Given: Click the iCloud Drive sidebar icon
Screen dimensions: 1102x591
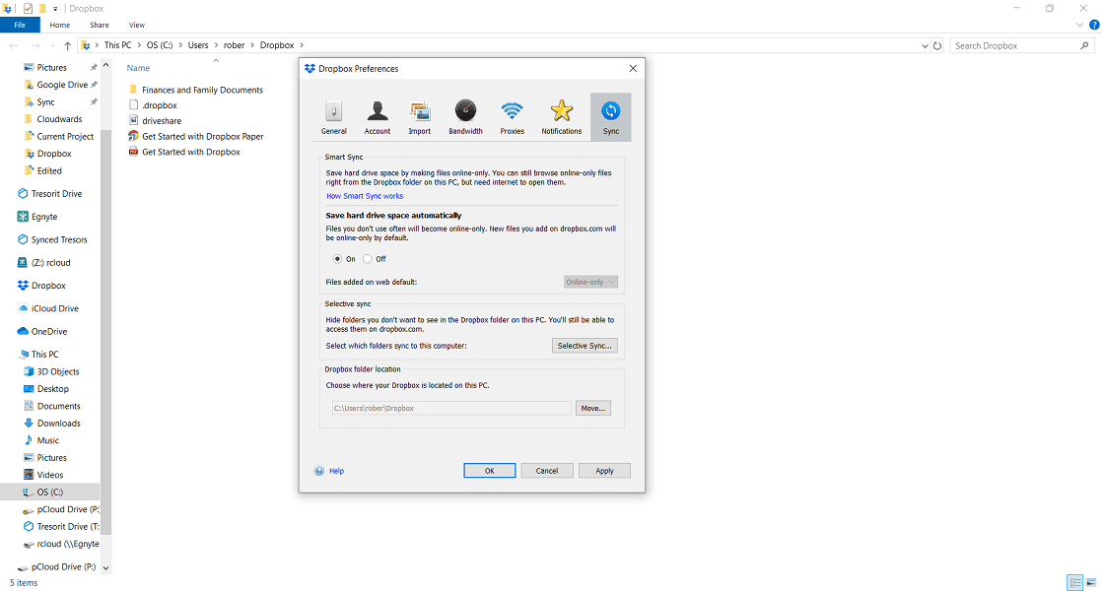Looking at the screenshot, I should (x=23, y=308).
